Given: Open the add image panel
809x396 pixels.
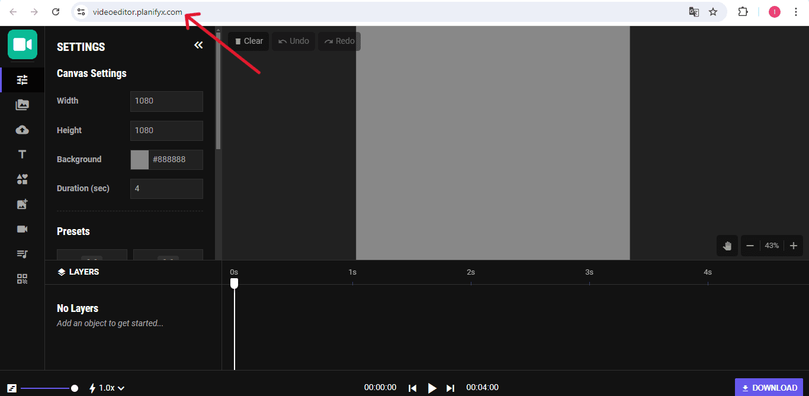Looking at the screenshot, I should 23,204.
